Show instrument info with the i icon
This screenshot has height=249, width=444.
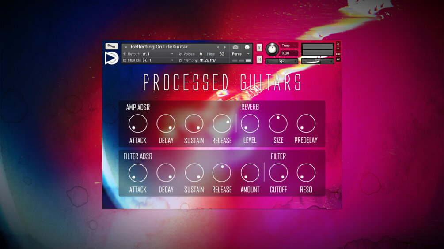[247, 47]
